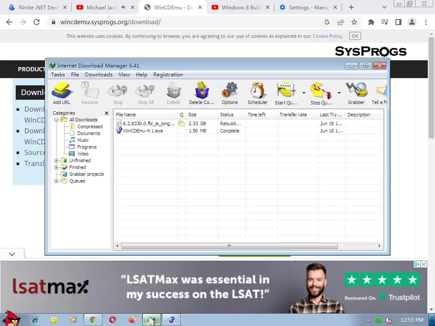Click the download list left scroll arrow
The height and width of the screenshot is (326, 435).
click(x=117, y=246)
